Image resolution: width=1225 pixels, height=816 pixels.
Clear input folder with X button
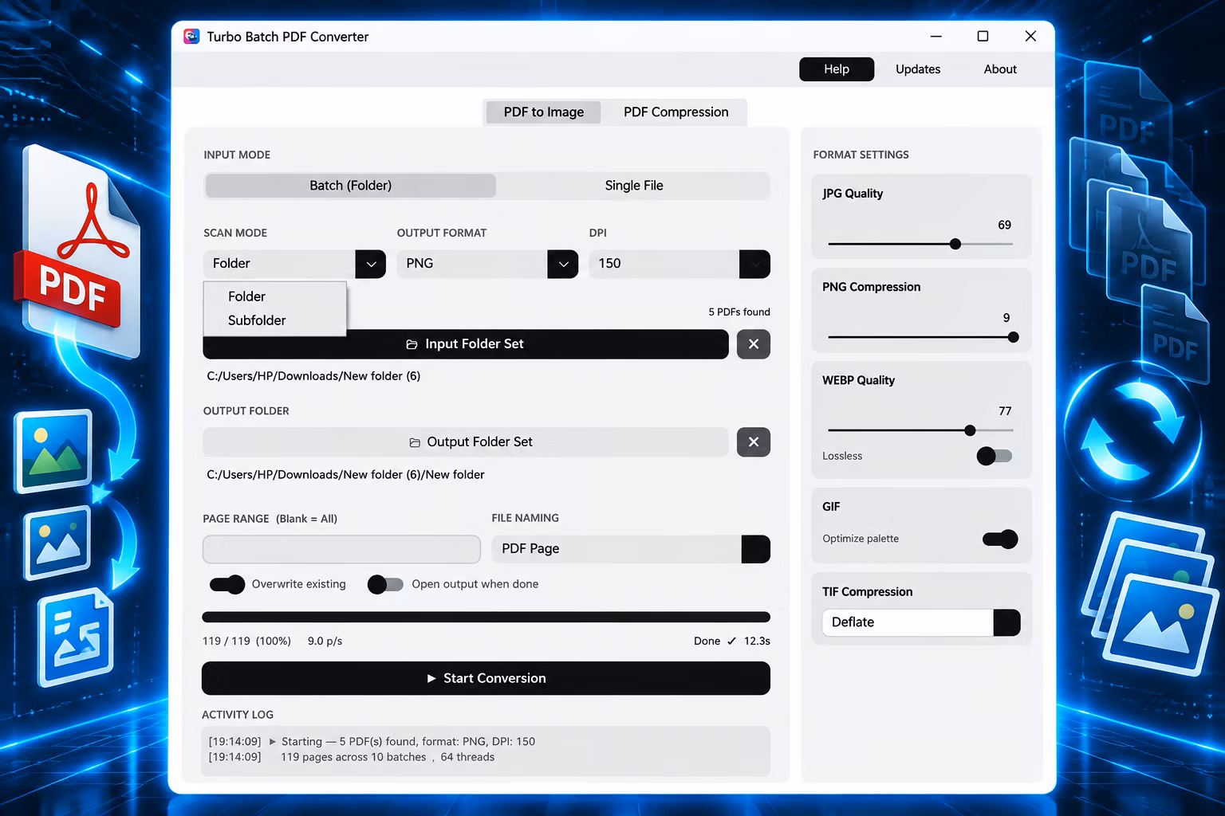(754, 344)
